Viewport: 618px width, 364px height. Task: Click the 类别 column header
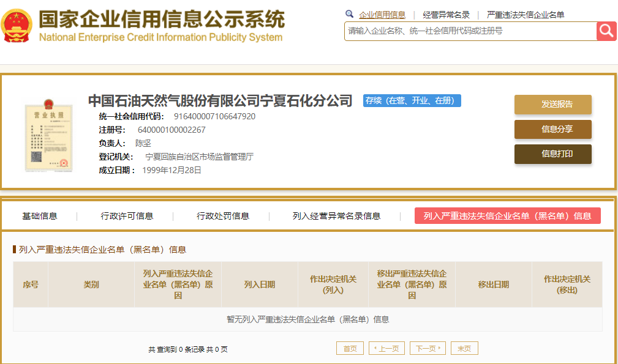(x=91, y=284)
